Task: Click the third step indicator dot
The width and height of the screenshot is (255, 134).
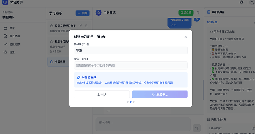Action: [x=133, y=102]
